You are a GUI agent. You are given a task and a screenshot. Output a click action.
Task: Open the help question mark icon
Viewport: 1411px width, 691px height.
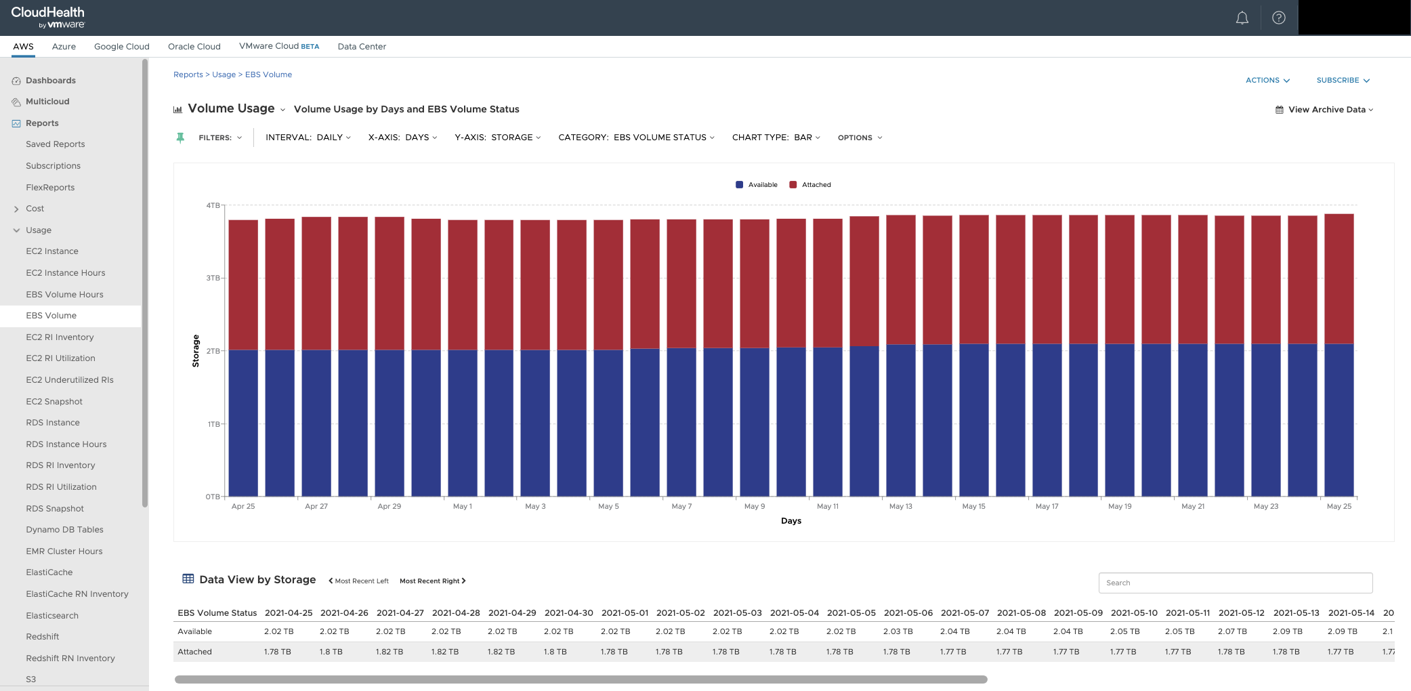[x=1278, y=18]
